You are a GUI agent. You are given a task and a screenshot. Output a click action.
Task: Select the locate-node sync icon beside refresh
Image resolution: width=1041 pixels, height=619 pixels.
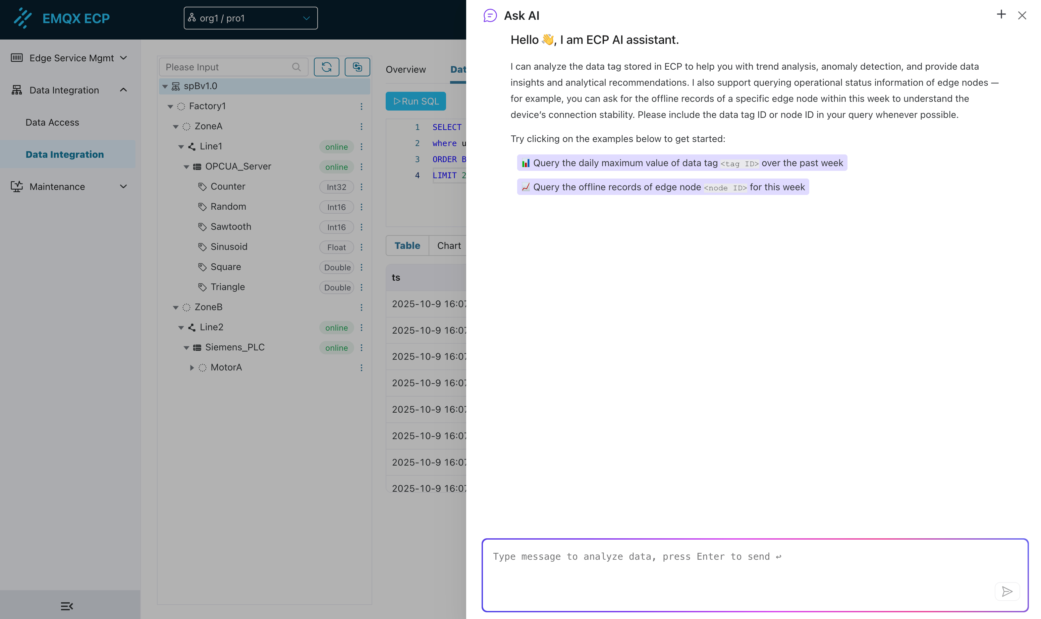click(x=358, y=67)
